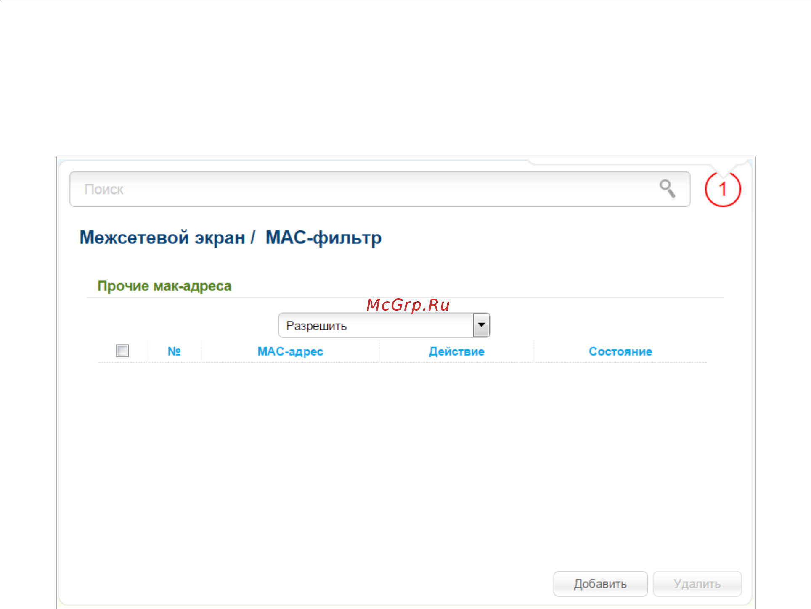Sort by the Состояние column header
The height and width of the screenshot is (609, 811).
(620, 351)
